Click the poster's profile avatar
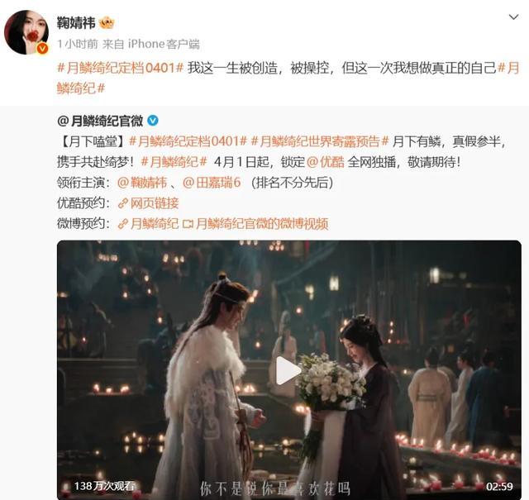 [x=26, y=32]
